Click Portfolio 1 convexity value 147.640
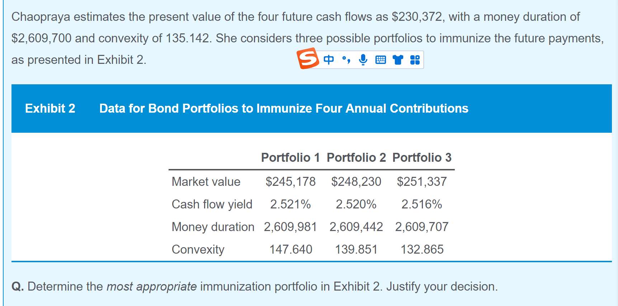This screenshot has width=618, height=306. [x=291, y=249]
